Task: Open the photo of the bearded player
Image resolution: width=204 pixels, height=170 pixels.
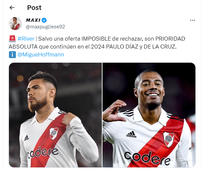Action: point(55,115)
